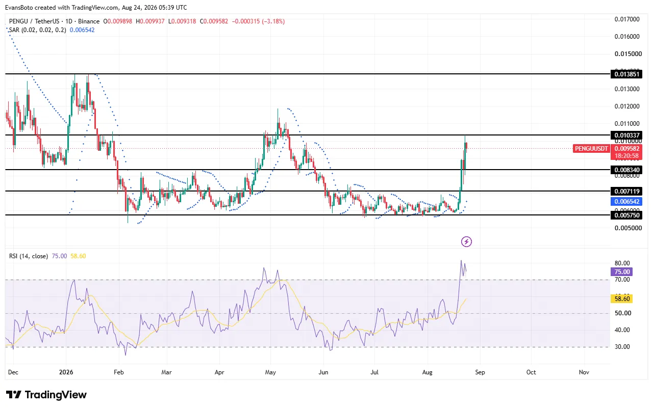Click the 2026 label on the time axis
This screenshot has width=653, height=410.
click(x=66, y=372)
